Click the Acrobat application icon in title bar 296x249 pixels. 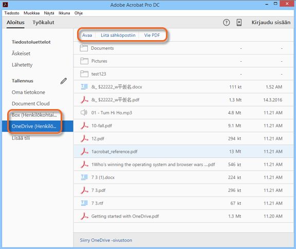pyautogui.click(x=5, y=4)
